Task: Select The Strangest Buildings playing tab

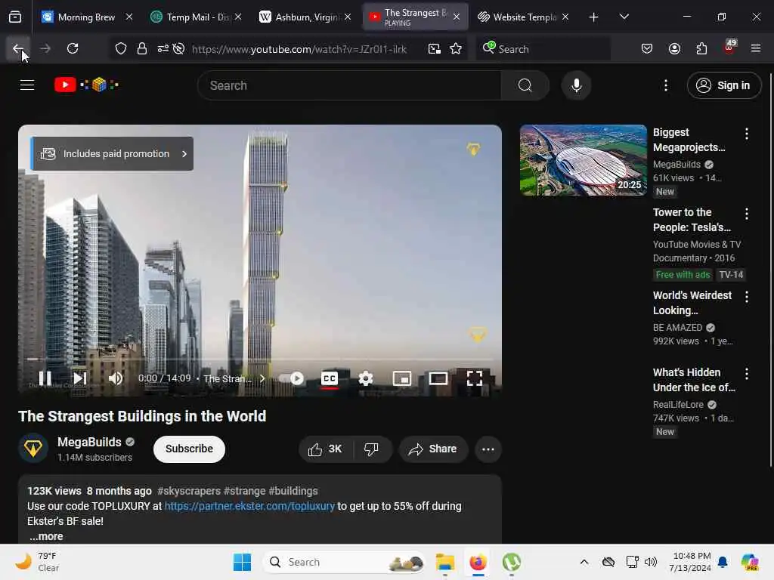Action: [x=415, y=17]
